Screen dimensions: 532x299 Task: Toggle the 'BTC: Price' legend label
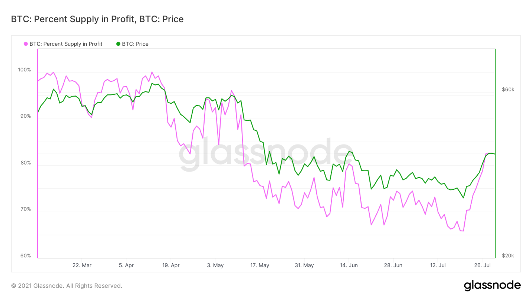(135, 44)
